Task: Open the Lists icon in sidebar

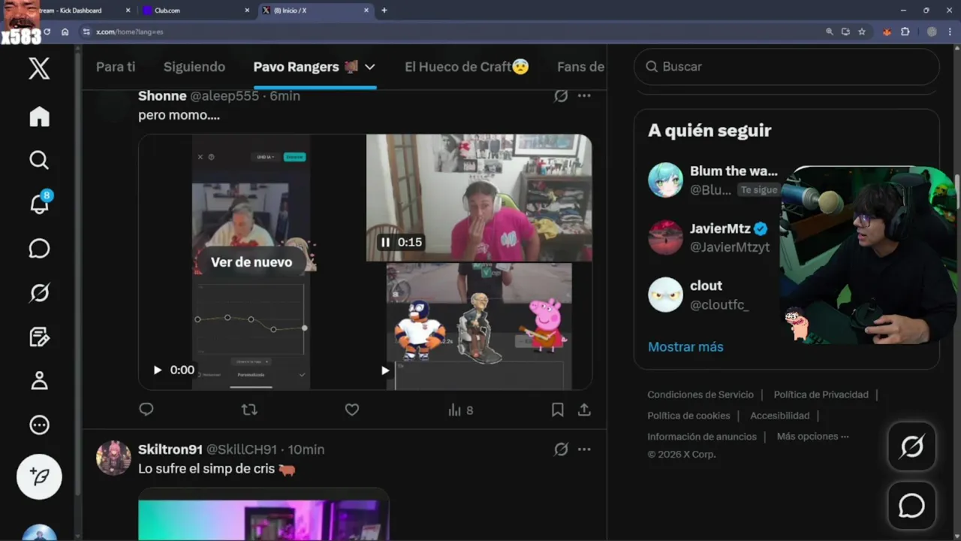Action: coord(39,337)
